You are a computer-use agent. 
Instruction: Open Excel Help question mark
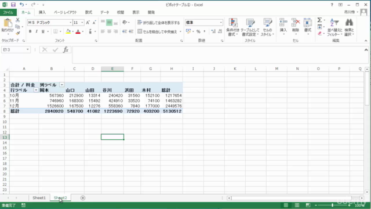[x=332, y=5]
